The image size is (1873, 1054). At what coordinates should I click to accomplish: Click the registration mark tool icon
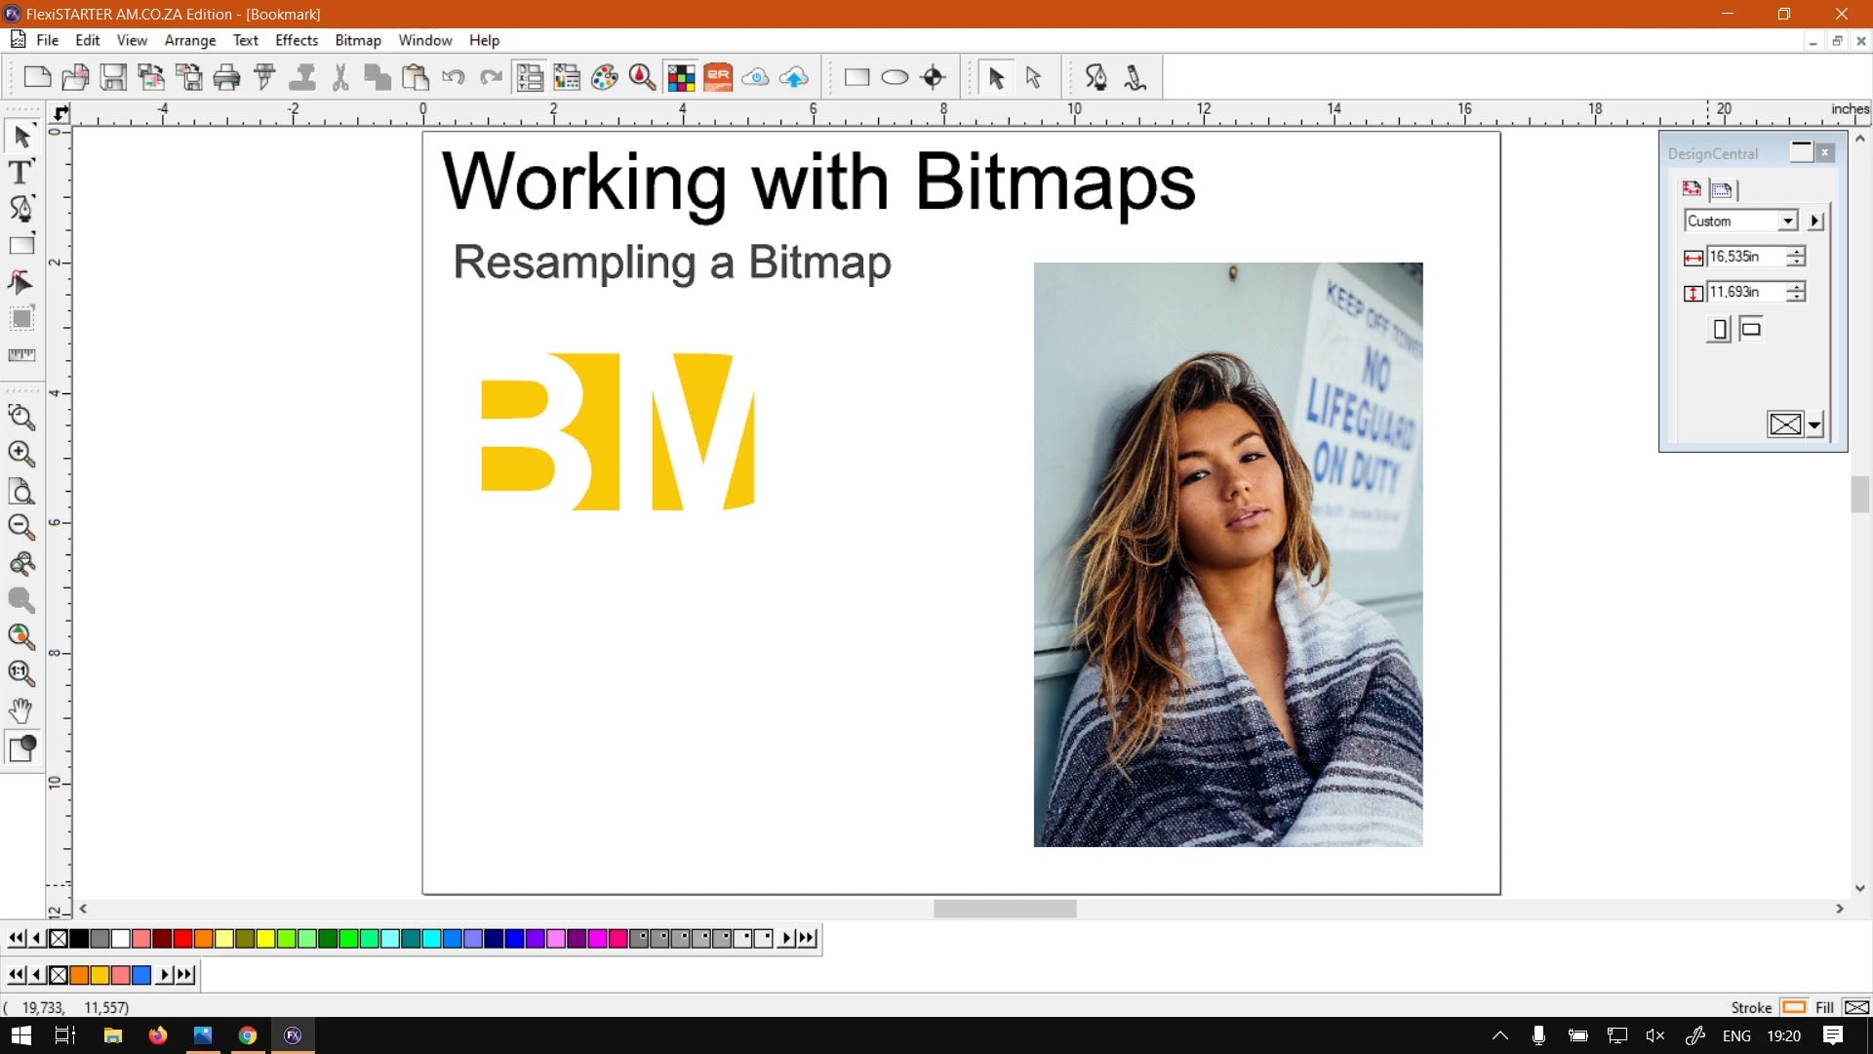pyautogui.click(x=934, y=77)
